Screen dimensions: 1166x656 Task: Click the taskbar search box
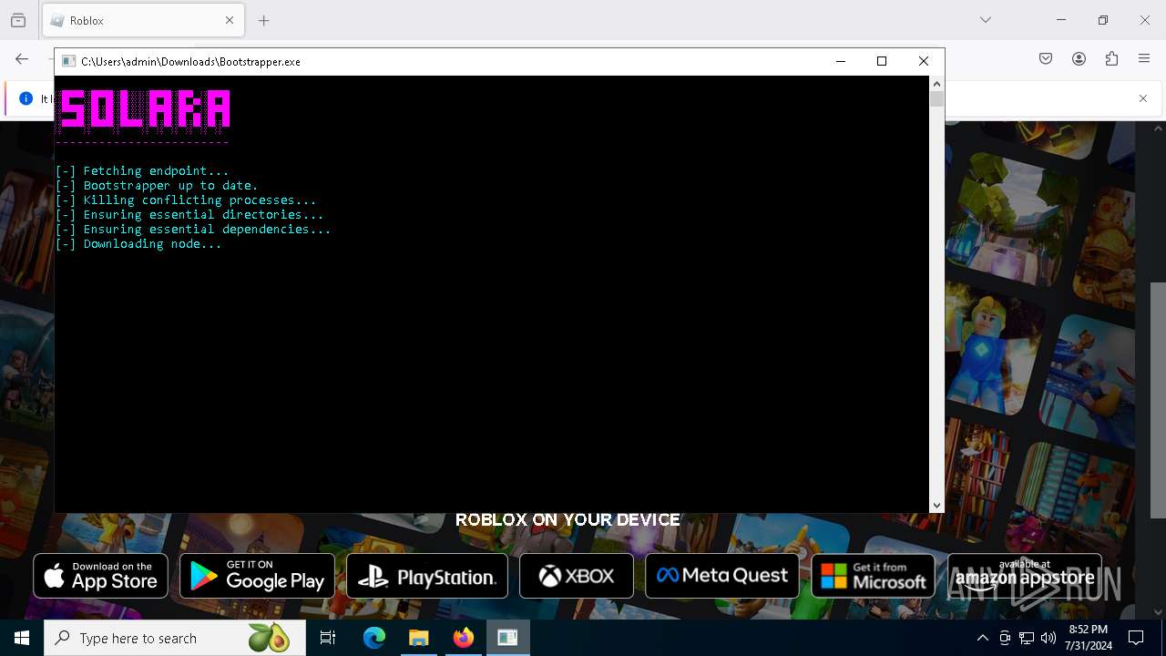[x=175, y=638]
